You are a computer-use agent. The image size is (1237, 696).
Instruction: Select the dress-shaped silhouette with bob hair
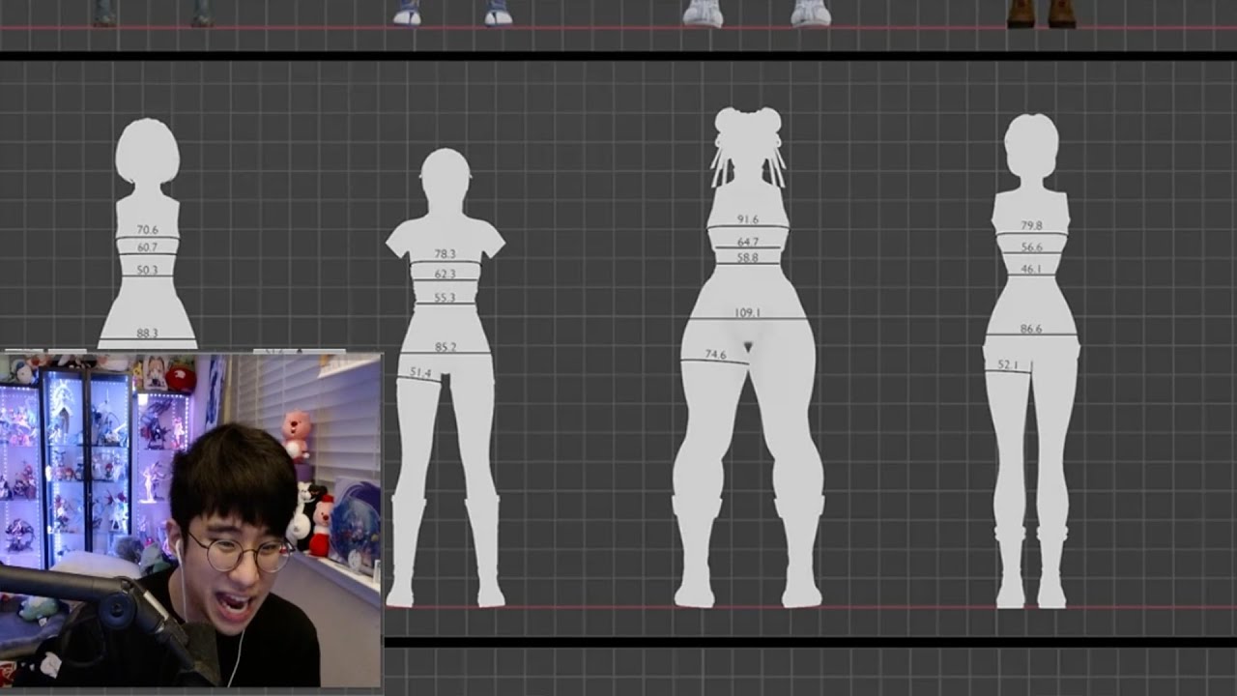[148, 234]
